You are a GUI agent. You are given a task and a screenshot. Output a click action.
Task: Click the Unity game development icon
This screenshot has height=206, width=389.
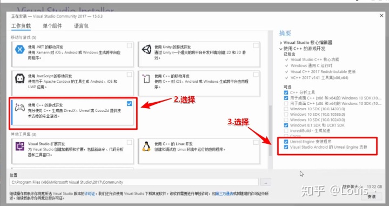pos(146,49)
